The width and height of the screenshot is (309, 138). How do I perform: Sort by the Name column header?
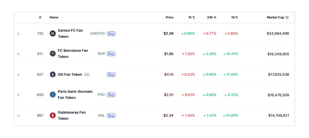tap(54, 18)
